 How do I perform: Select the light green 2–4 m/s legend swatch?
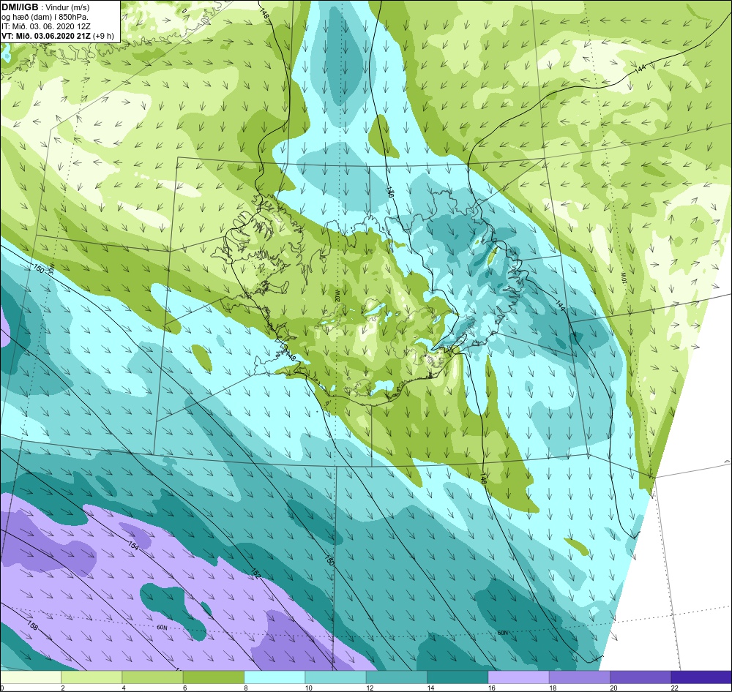pos(91,677)
